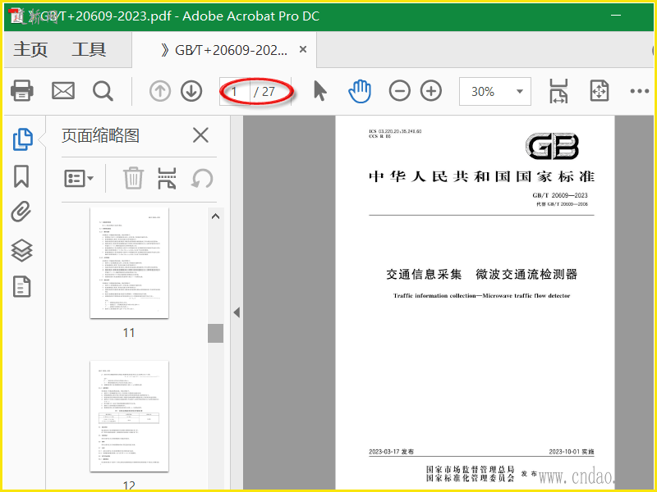Click the English title Traffic information collection
657x492 pixels.
click(x=481, y=296)
